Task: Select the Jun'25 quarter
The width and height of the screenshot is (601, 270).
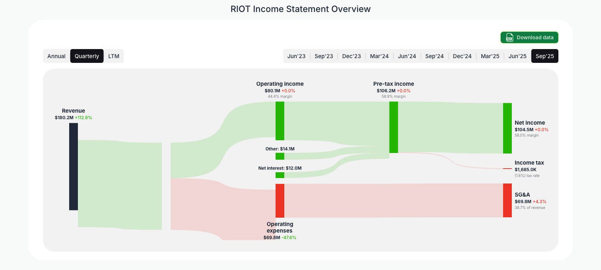Action: point(517,56)
